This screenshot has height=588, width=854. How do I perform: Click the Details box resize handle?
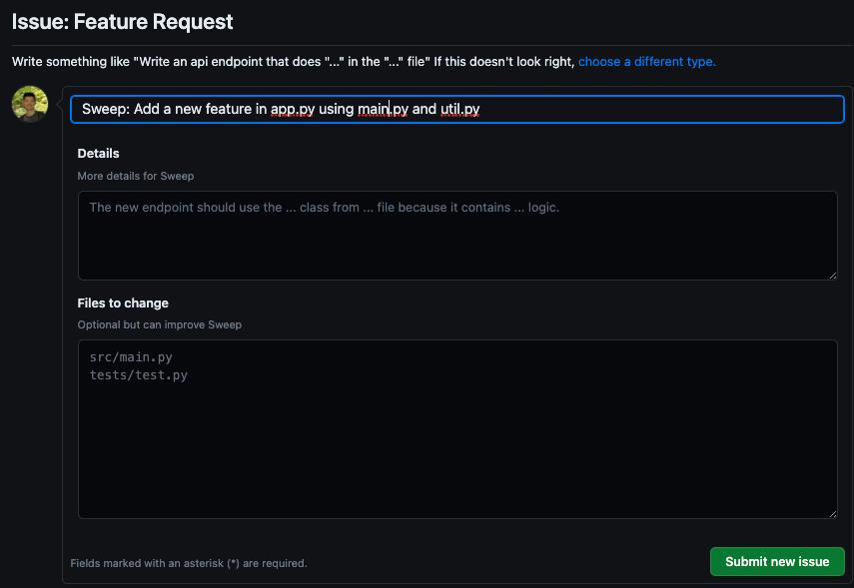[833, 276]
